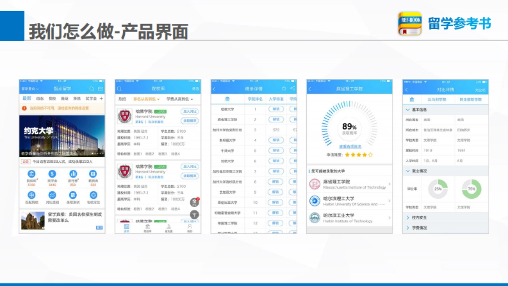
Task: Toggle the favorite star in 榜单详情 header
Action: (x=284, y=89)
